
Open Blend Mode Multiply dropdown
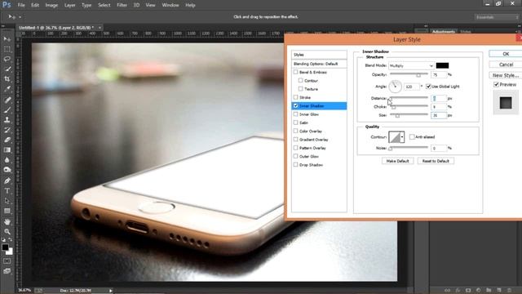pyautogui.click(x=411, y=65)
